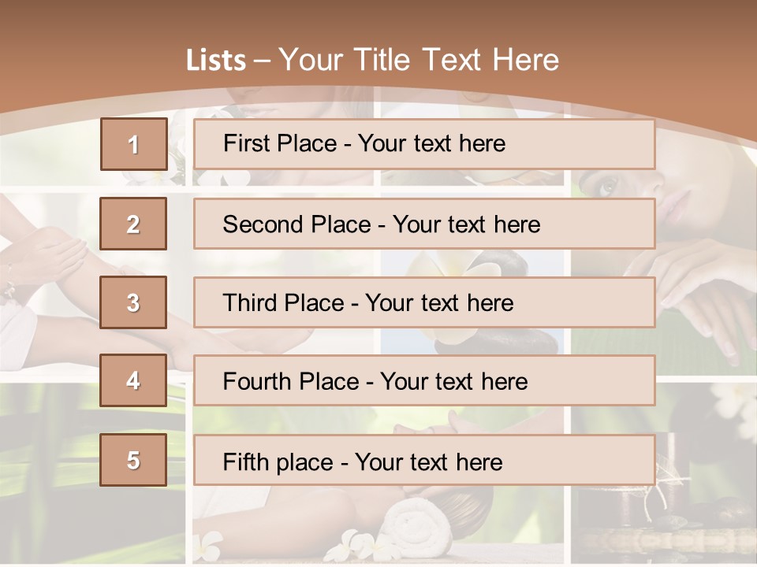757x567 pixels.
Task: Select the Fourth Place text box
Action: (424, 381)
